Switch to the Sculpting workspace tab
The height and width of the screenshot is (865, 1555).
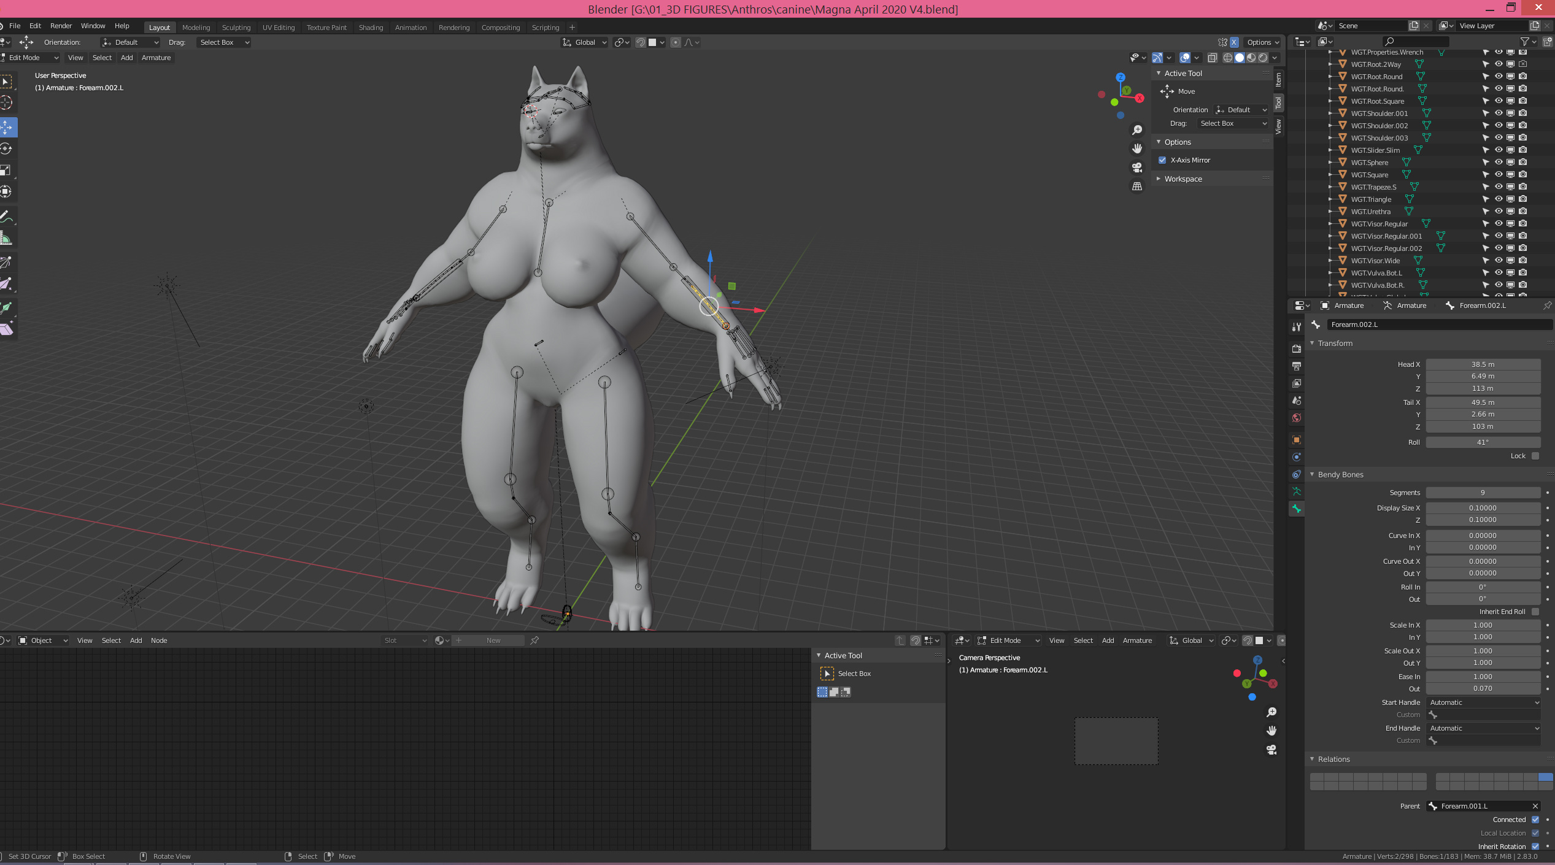pos(236,28)
